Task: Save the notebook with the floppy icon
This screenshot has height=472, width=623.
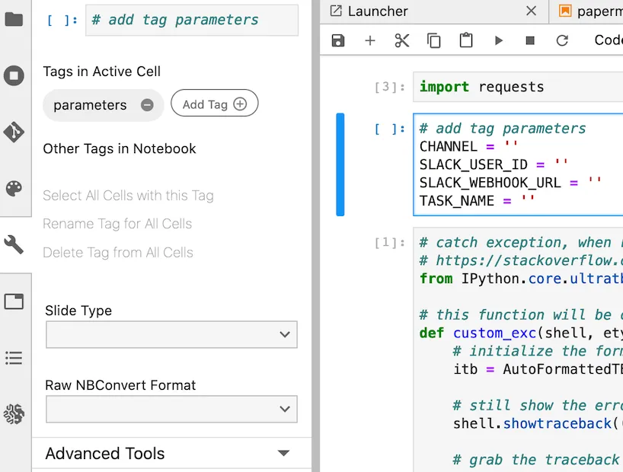Action: tap(337, 40)
